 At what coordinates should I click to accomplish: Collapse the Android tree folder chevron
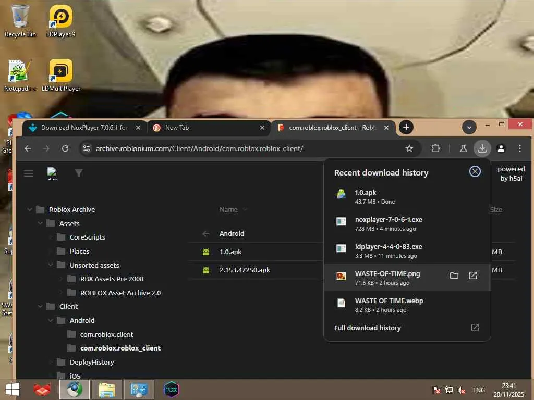51,320
